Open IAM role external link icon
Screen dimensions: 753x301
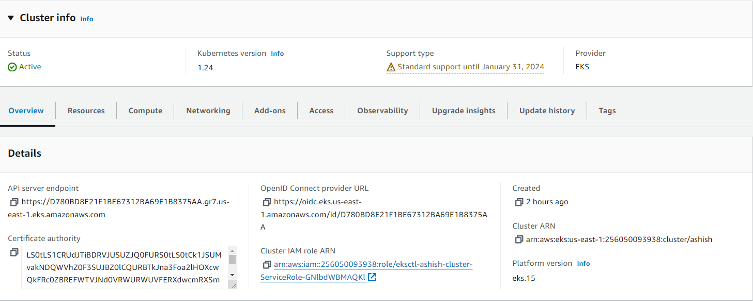click(372, 277)
